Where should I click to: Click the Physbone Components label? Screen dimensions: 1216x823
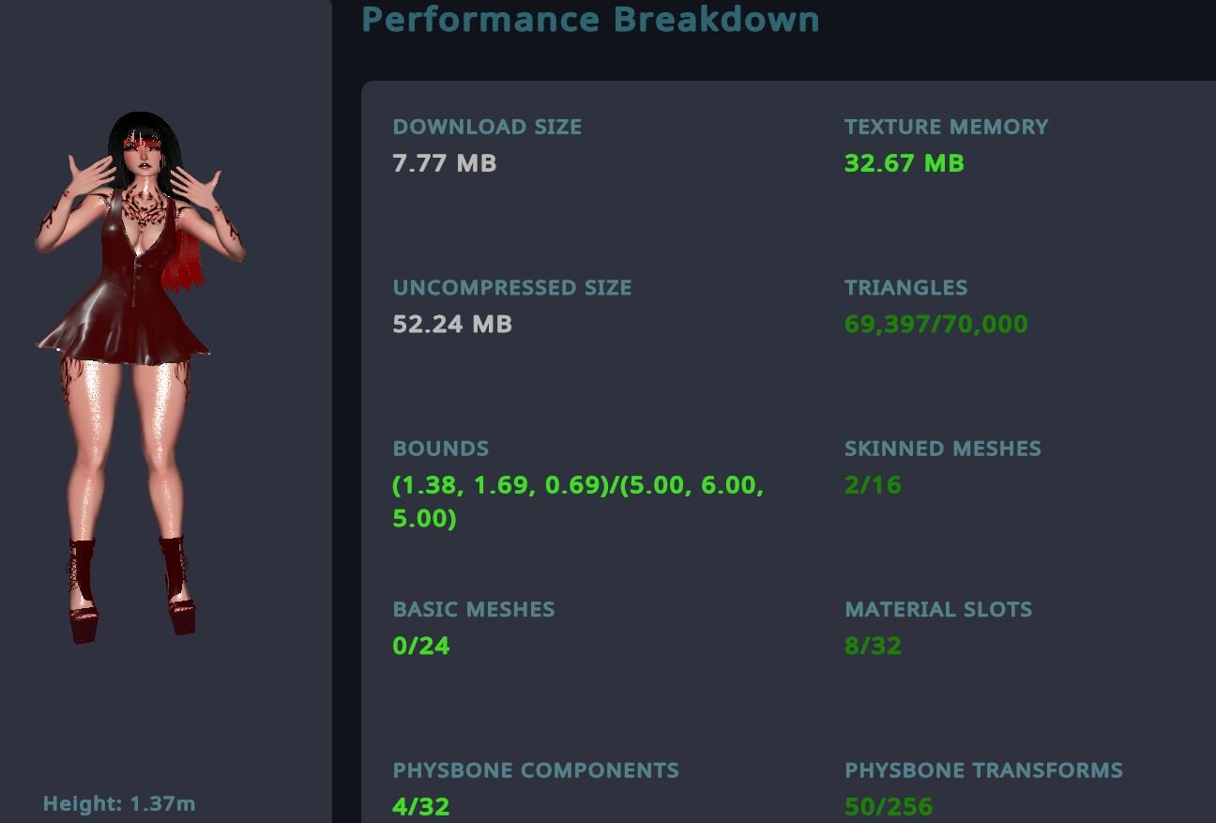click(536, 770)
